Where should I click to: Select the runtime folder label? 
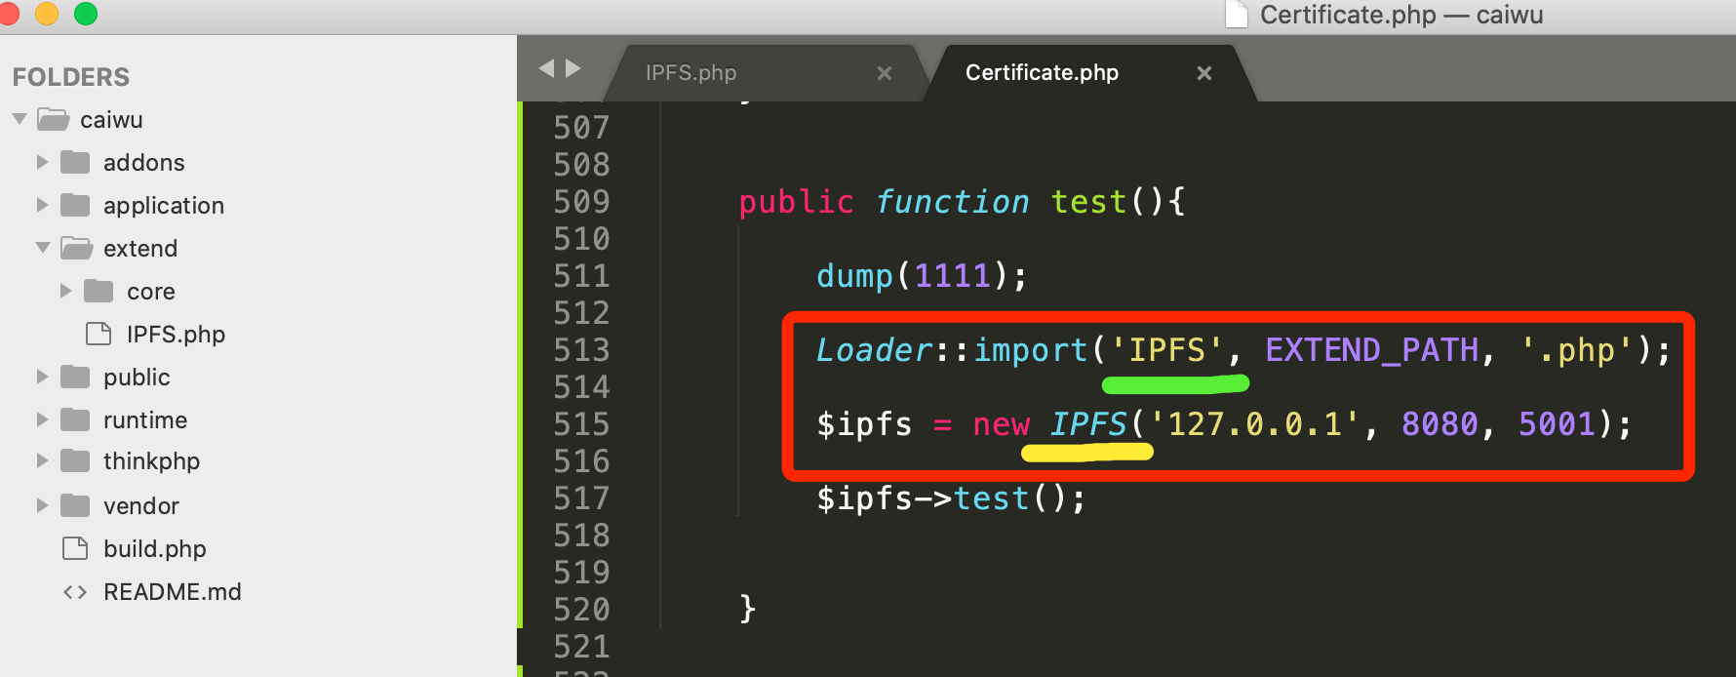pos(145,420)
